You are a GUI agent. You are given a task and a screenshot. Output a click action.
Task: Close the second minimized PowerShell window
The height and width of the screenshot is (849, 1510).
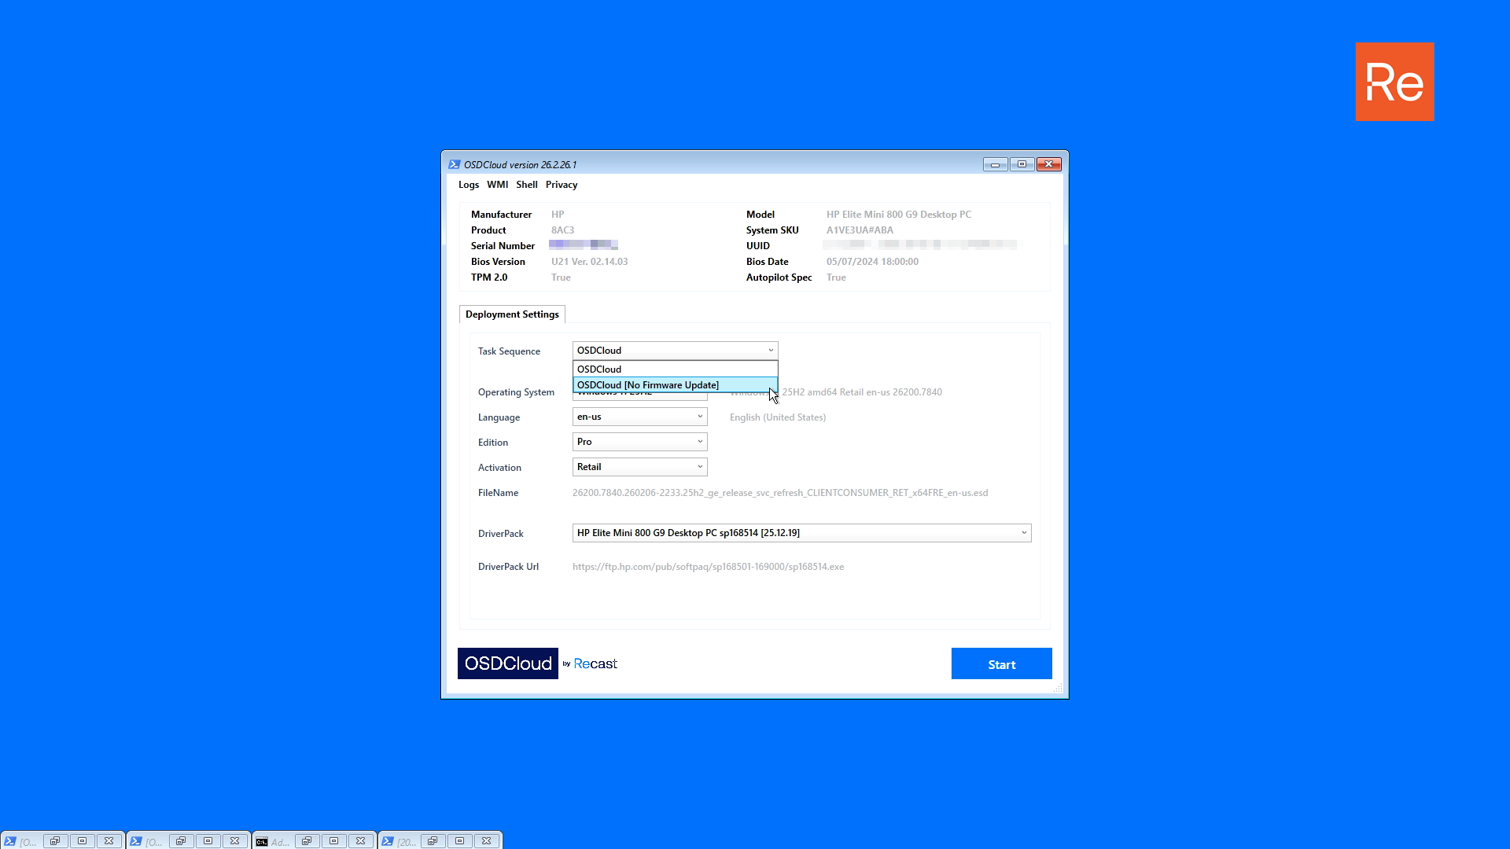pos(234,841)
